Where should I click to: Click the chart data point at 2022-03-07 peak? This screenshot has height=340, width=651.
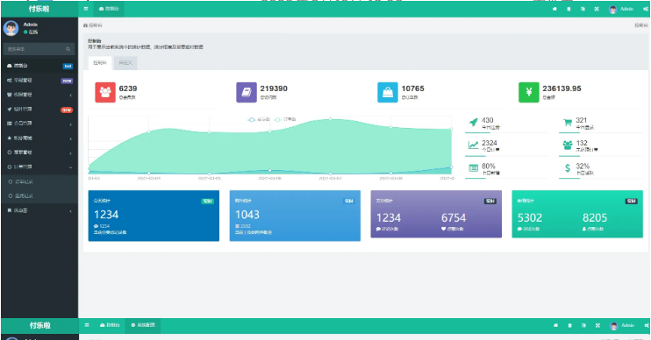[331, 119]
